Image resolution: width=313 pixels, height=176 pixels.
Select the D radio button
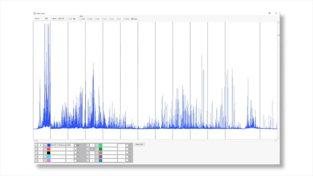click(x=69, y=19)
